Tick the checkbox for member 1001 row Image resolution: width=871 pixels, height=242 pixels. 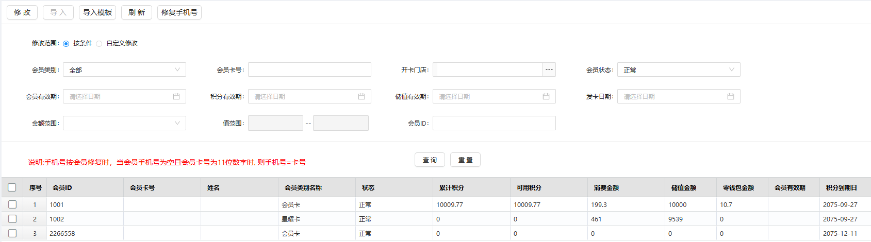tap(12, 204)
